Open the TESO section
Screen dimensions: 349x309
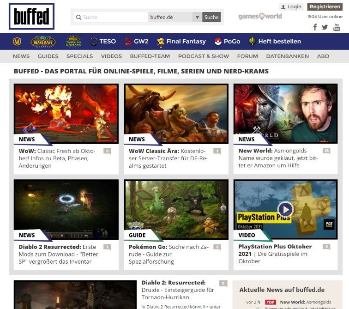click(x=103, y=42)
